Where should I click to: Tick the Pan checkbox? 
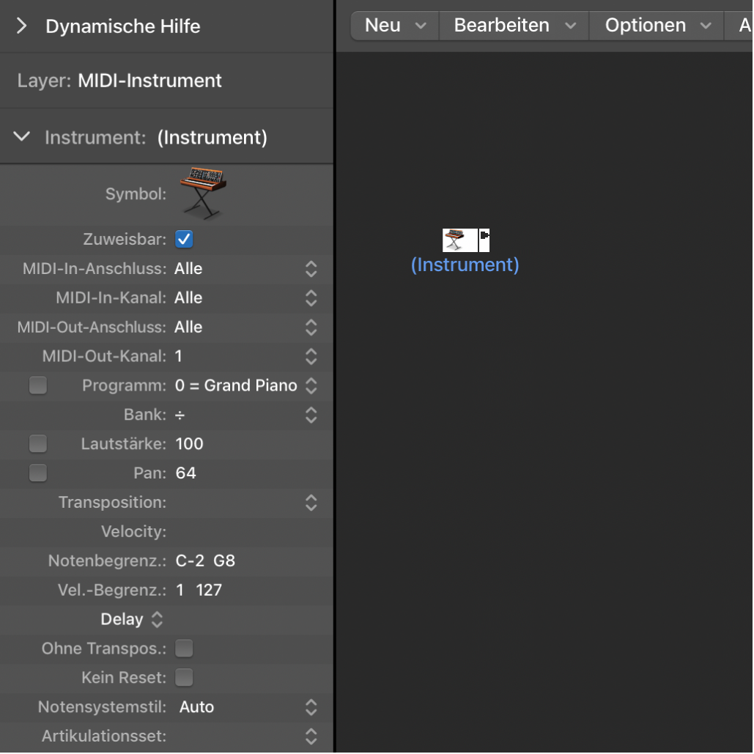point(38,473)
